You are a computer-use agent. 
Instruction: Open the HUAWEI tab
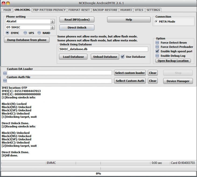tap(126, 10)
